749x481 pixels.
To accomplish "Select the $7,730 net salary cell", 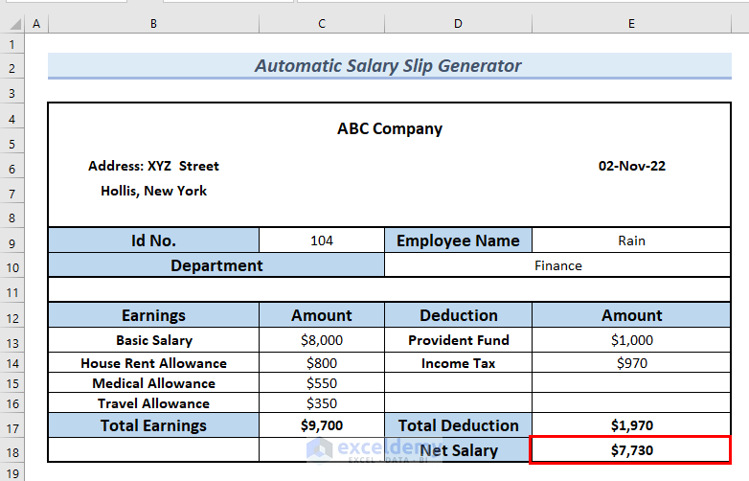I will coord(630,450).
